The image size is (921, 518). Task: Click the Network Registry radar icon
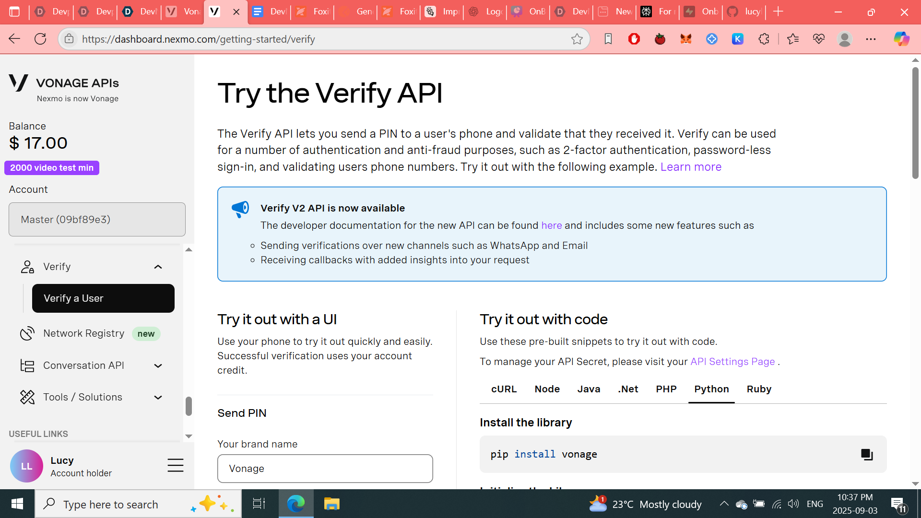[x=27, y=333]
